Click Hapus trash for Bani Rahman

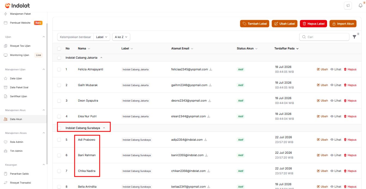click(x=350, y=155)
